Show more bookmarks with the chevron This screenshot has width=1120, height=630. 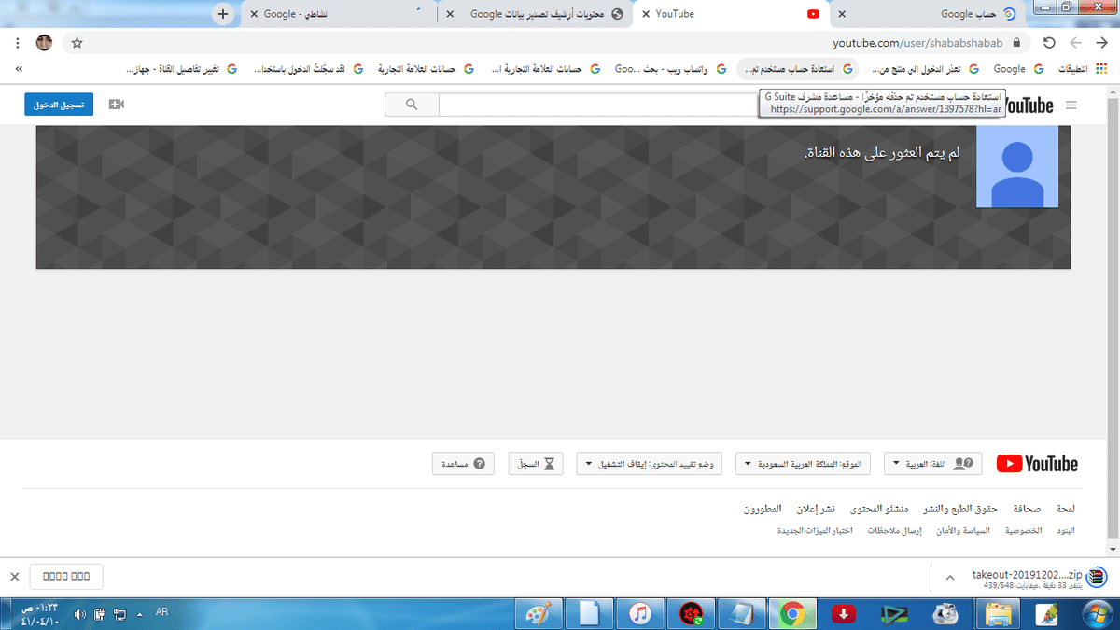(x=19, y=69)
